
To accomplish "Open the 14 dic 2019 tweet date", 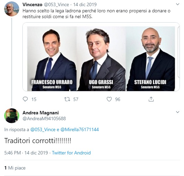I will pyautogui.click(x=85, y=4).
